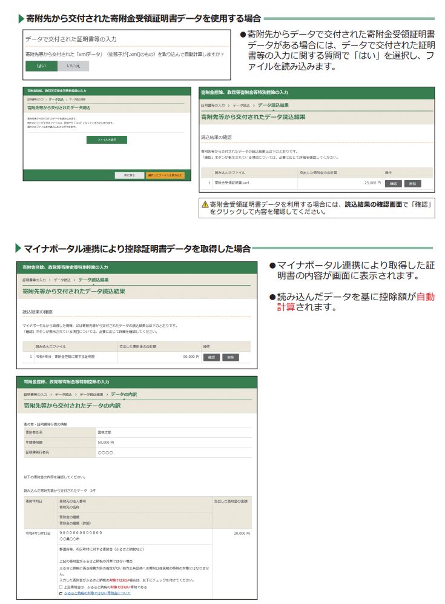
Task: Click 確認 for 令和4年分 寄附金控除に関する証明書
Action: [211, 357]
